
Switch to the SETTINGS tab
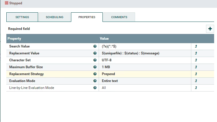22,17
